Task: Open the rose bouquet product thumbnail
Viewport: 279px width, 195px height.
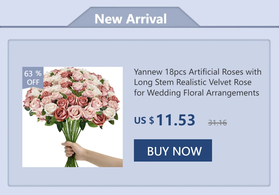Action: 73,117
